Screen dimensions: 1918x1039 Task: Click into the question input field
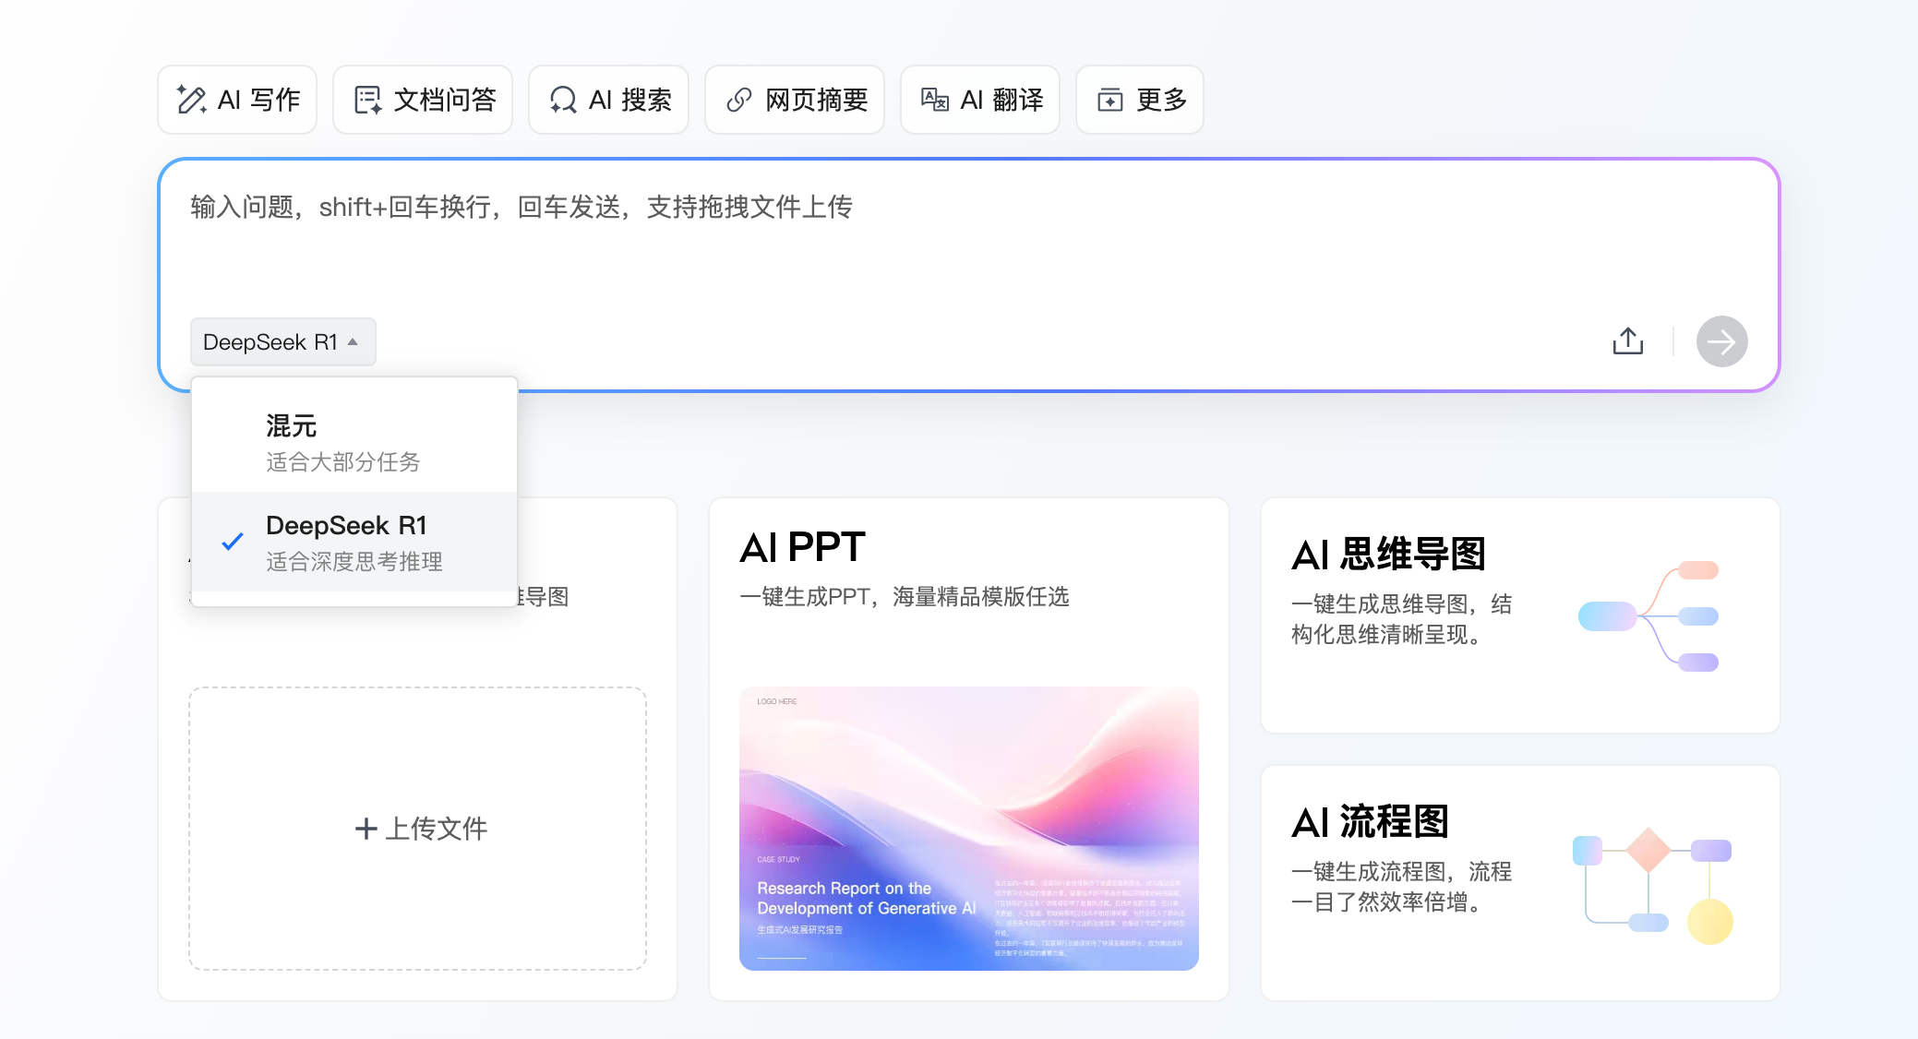coord(923,240)
